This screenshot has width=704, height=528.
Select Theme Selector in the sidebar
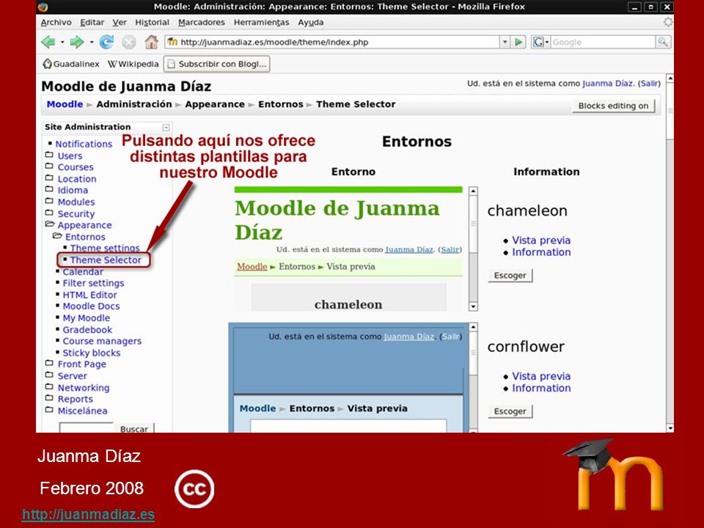click(x=106, y=260)
